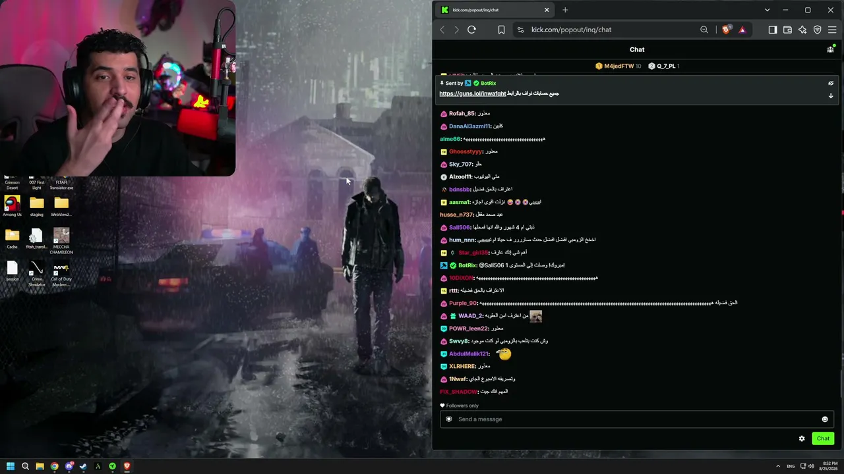Open Brave Shields lion icon
The height and width of the screenshot is (474, 844).
726,30
